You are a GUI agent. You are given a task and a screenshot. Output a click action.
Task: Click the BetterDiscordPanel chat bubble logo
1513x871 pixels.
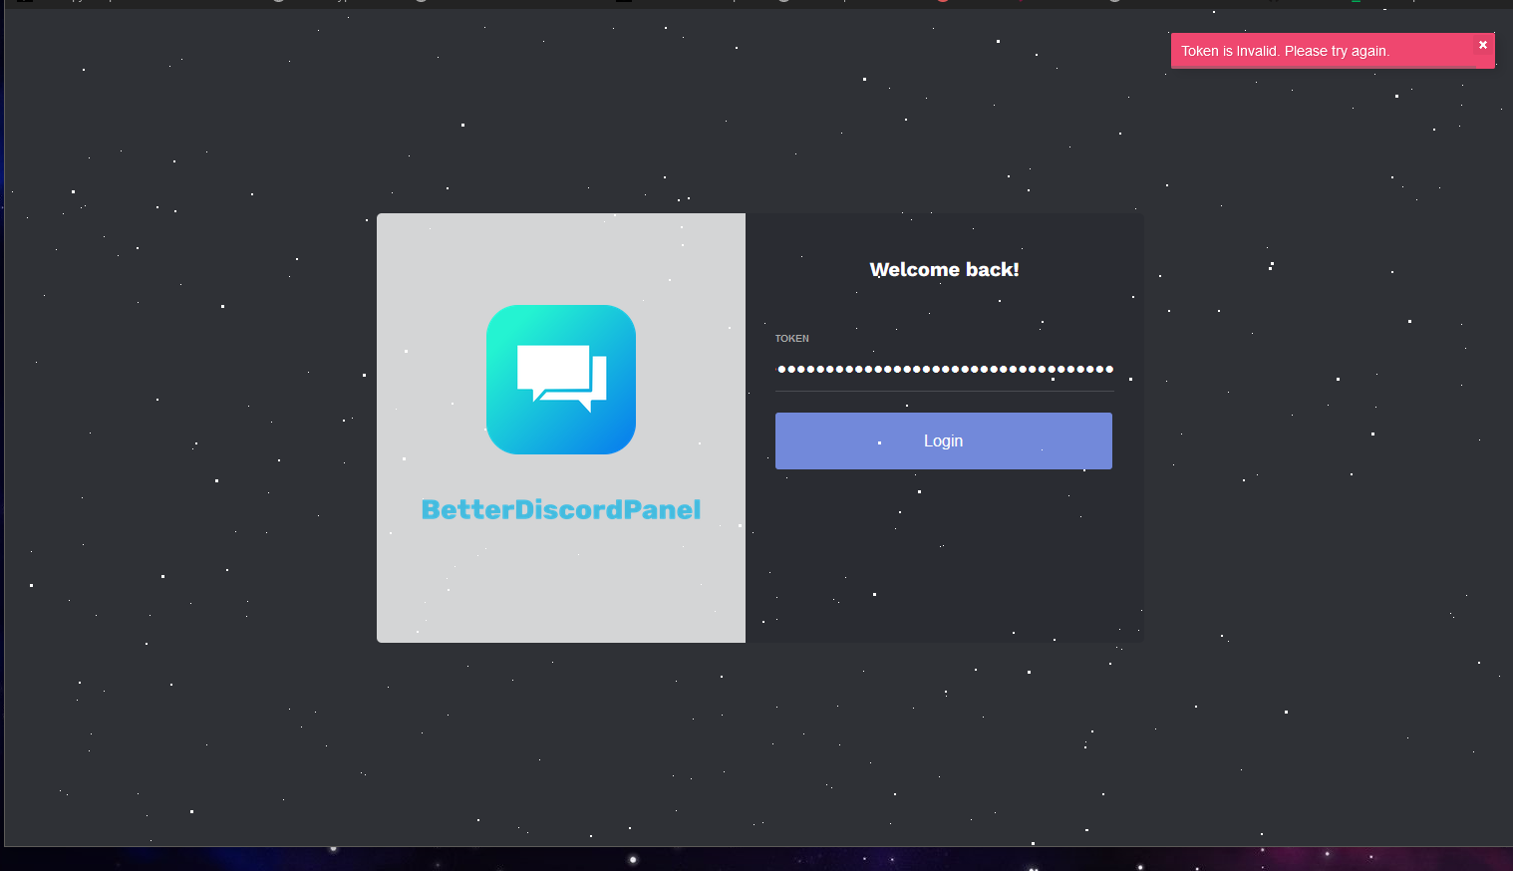(x=560, y=379)
